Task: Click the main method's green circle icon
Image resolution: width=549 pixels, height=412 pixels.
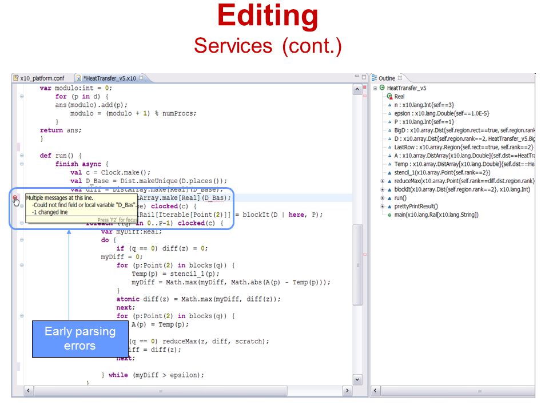Action: [389, 215]
